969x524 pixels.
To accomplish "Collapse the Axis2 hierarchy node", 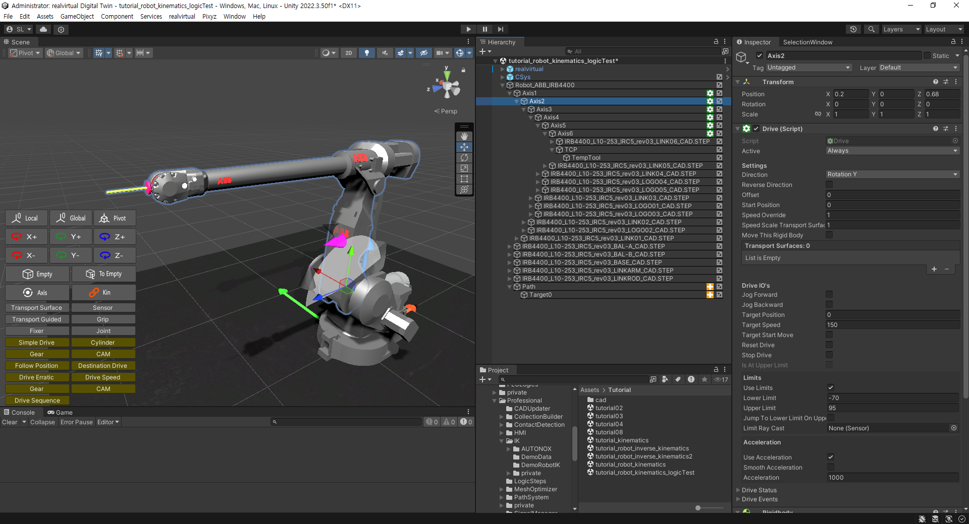I will point(516,101).
